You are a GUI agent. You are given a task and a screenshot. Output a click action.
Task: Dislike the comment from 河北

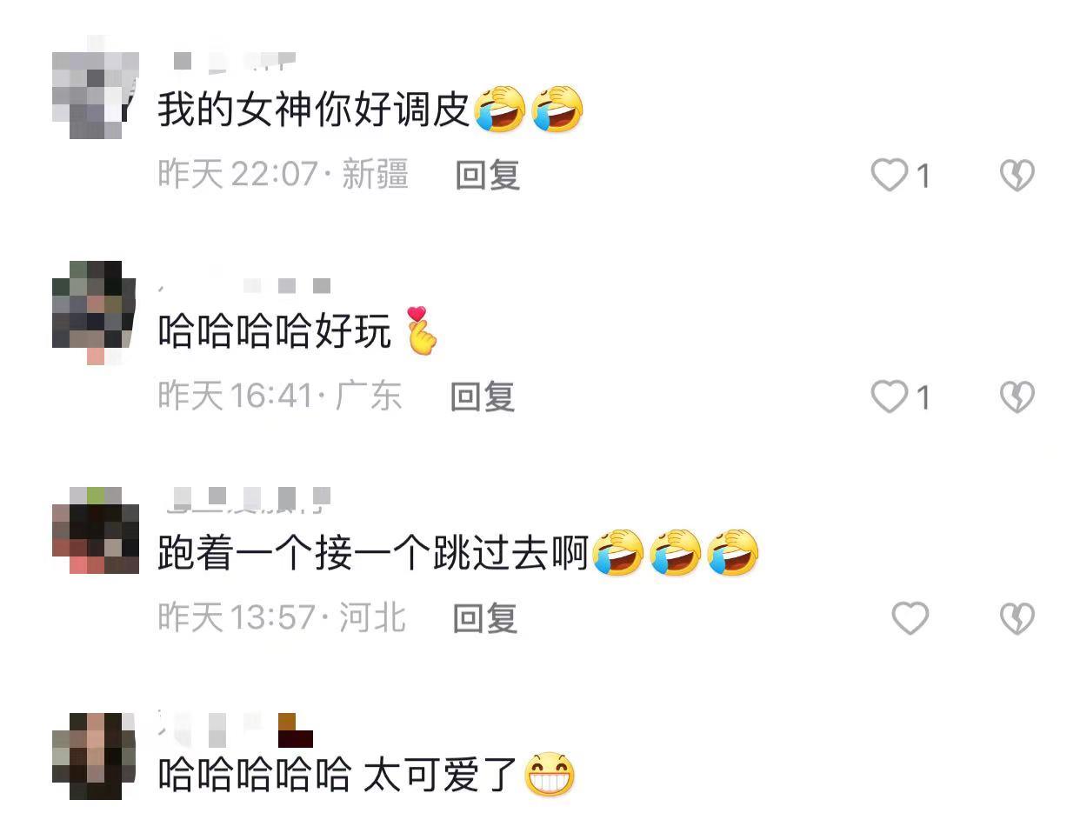1017,619
